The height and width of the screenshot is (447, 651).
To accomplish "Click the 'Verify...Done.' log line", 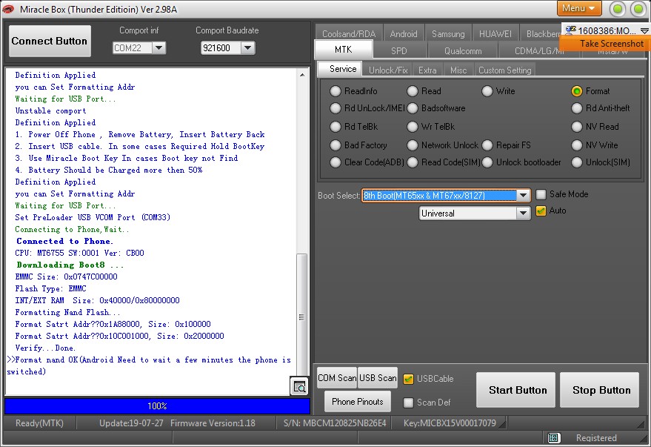I will 45,348.
